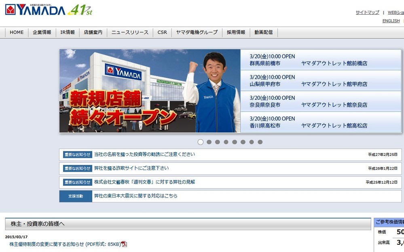
Task: Click the サイトマップ link
Action: coord(366,12)
